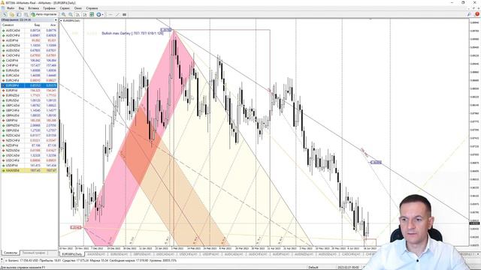Toggle the Авто-торговля button
This screenshot has width=481, height=270.
[44, 14]
